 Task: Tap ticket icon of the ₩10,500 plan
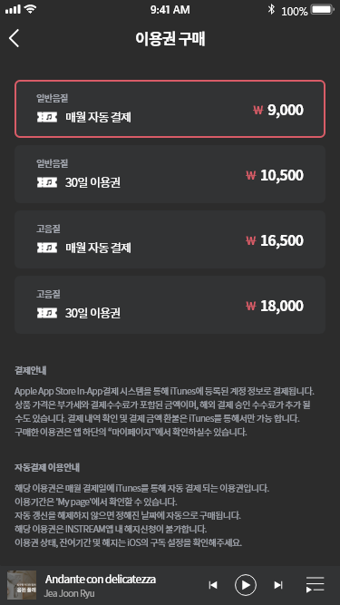47,182
